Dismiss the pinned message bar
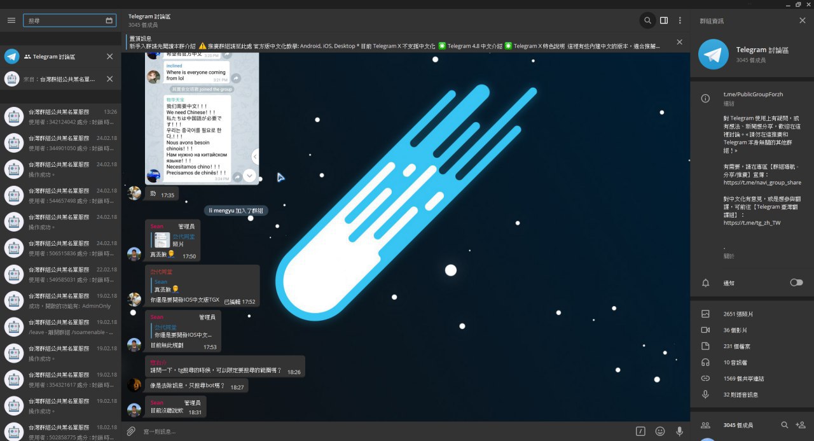 (x=679, y=42)
